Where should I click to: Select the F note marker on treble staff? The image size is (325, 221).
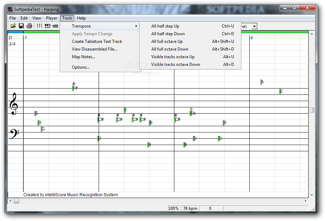[125, 110]
